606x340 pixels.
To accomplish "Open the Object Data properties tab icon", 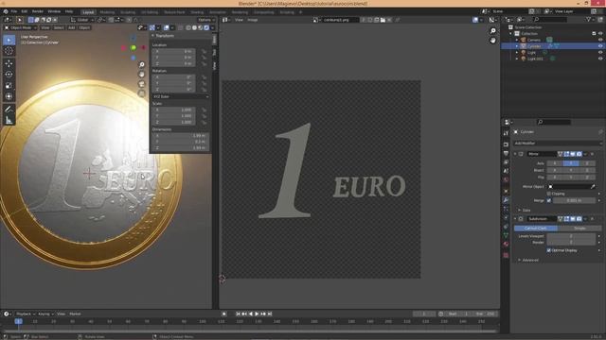I will pyautogui.click(x=506, y=235).
